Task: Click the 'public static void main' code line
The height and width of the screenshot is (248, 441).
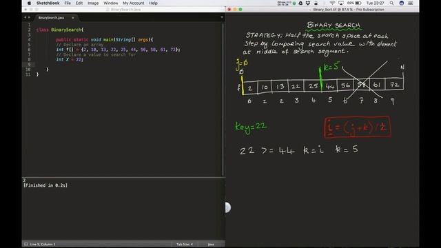Action: [104, 40]
